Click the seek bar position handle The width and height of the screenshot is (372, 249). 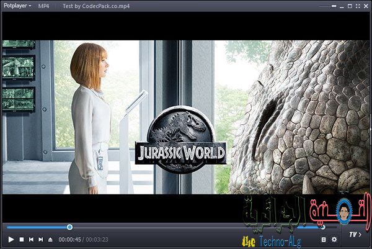[x=69, y=227]
